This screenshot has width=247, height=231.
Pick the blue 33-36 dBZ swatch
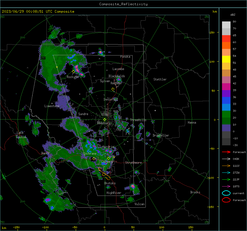[226, 100]
